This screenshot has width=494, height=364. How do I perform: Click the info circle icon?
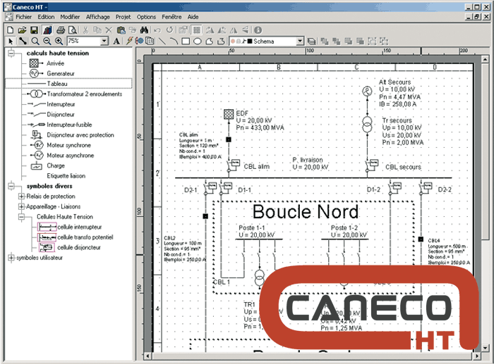258,30
